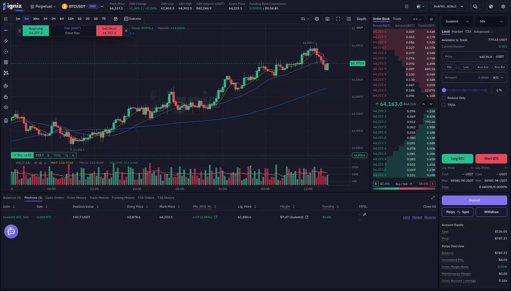Toggle drawings visibility eye icon
Screen dimensions: 511x291
[6, 107]
